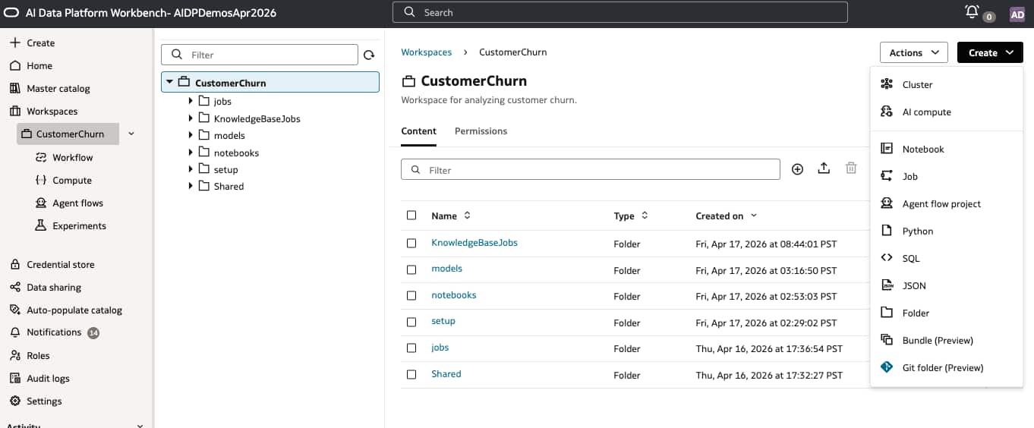Image resolution: width=1034 pixels, height=428 pixels.
Task: Click the delete trash icon
Action: pos(851,168)
